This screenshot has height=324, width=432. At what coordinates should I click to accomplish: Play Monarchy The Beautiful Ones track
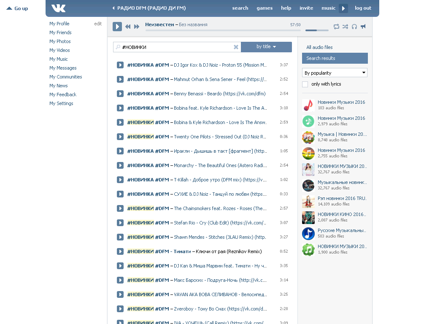point(120,165)
